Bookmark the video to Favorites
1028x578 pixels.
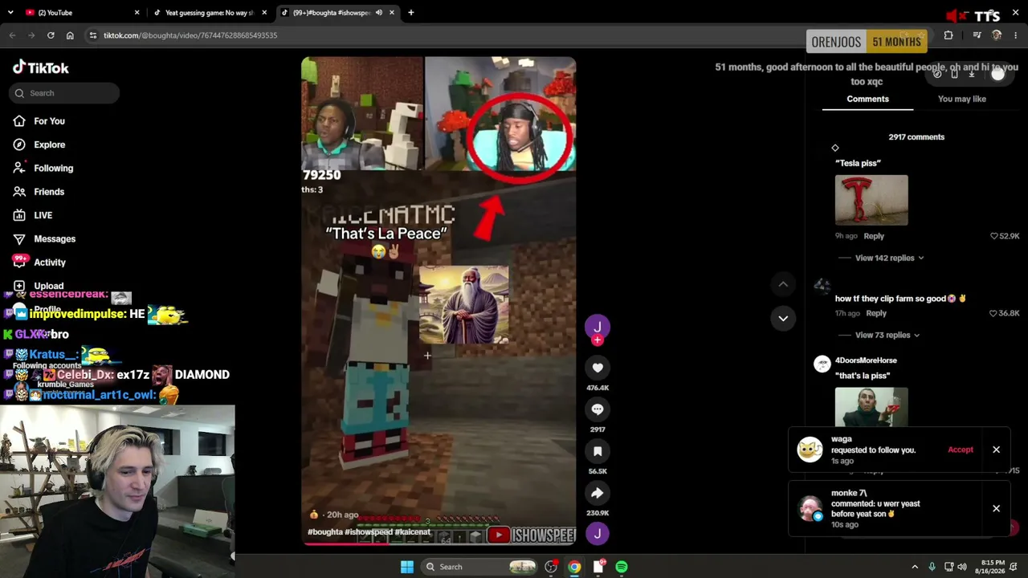(x=598, y=451)
